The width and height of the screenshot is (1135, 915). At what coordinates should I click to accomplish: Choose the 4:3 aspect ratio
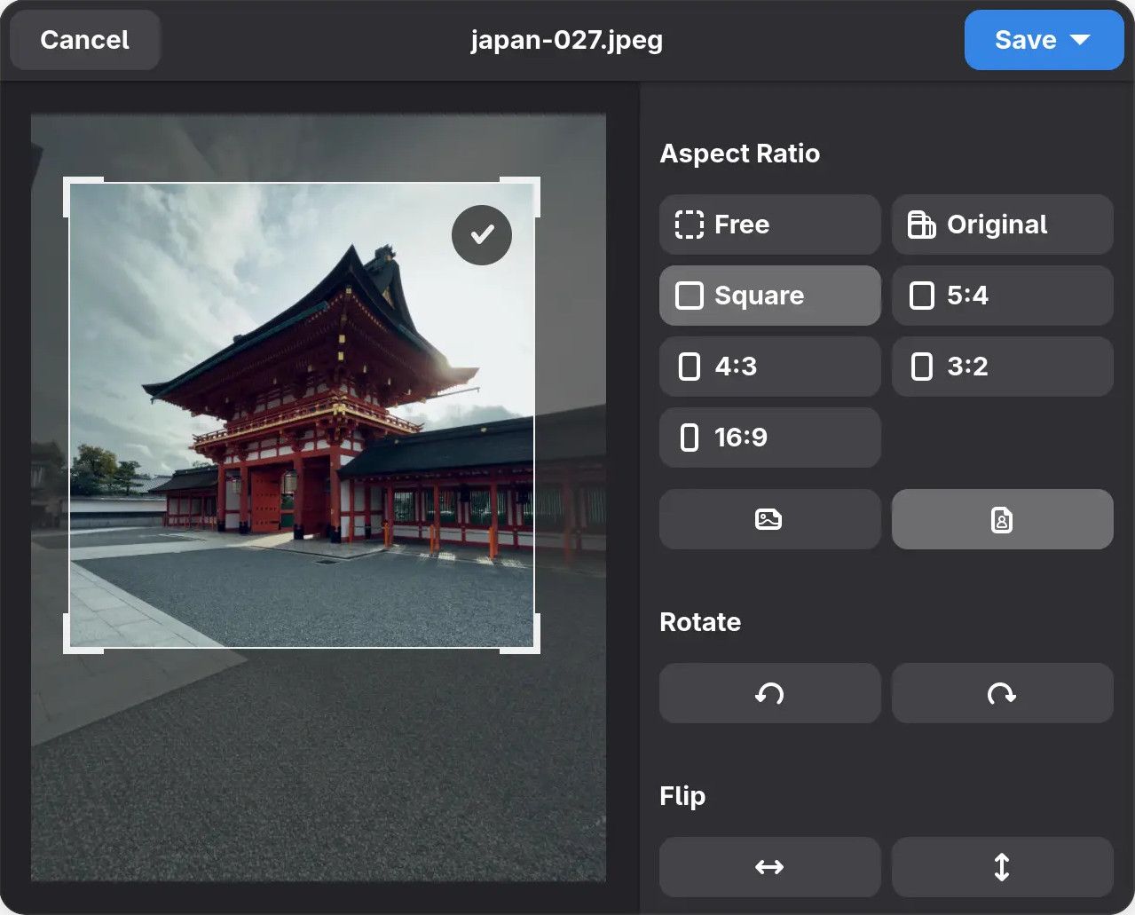[x=769, y=367]
